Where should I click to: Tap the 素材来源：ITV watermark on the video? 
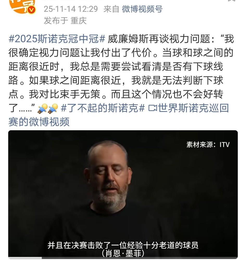click(x=208, y=145)
